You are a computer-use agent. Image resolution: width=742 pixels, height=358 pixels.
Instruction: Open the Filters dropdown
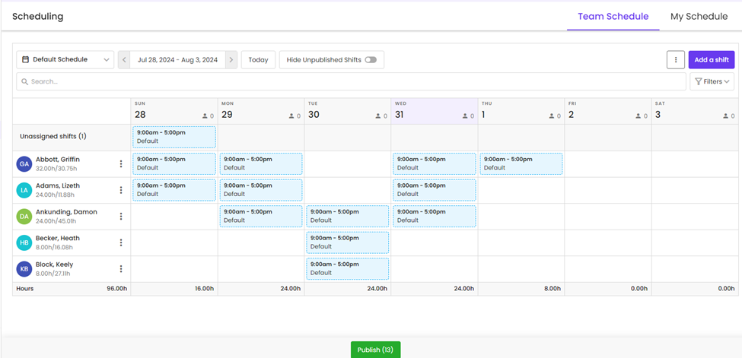tap(712, 81)
